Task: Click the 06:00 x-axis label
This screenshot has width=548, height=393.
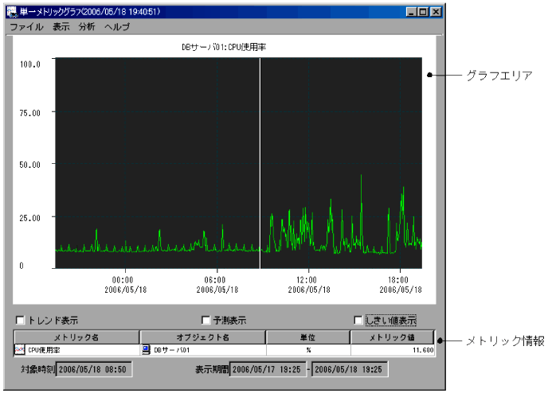Action: (x=217, y=285)
